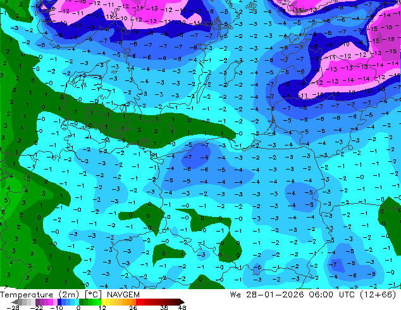Click the date '28-01-2026'
This screenshot has width=401, height=310.
[x=275, y=295]
